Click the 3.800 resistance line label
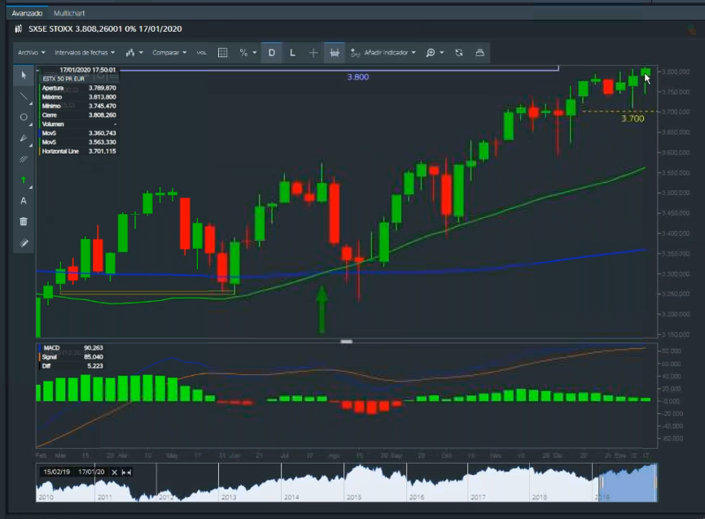 358,76
